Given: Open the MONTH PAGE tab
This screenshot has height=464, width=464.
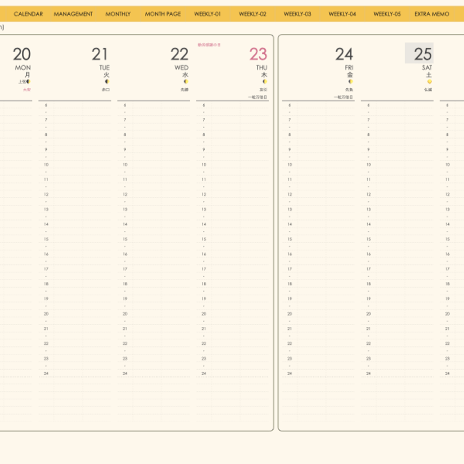Looking at the screenshot, I should pyautogui.click(x=163, y=14).
